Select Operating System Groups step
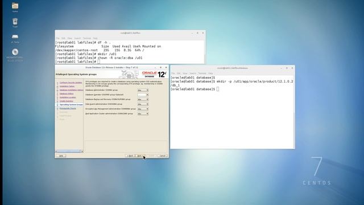This screenshot has height=205, width=364. click(x=71, y=105)
